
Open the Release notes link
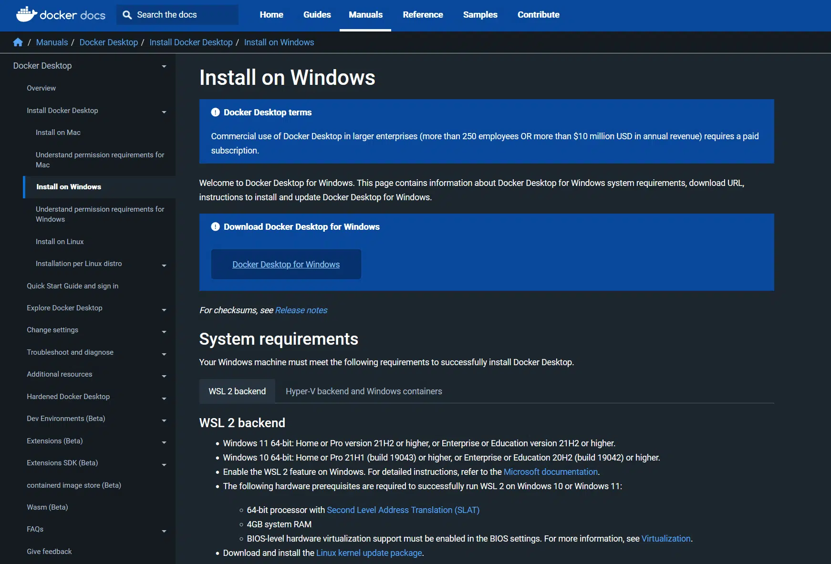301,310
